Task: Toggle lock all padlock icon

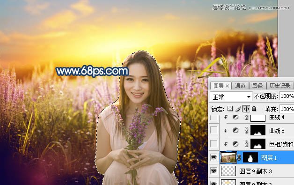Action: [254, 109]
